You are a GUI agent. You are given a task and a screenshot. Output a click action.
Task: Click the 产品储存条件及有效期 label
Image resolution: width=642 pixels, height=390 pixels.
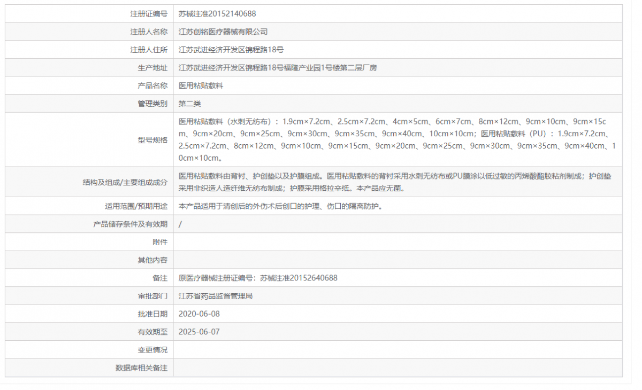pos(130,224)
